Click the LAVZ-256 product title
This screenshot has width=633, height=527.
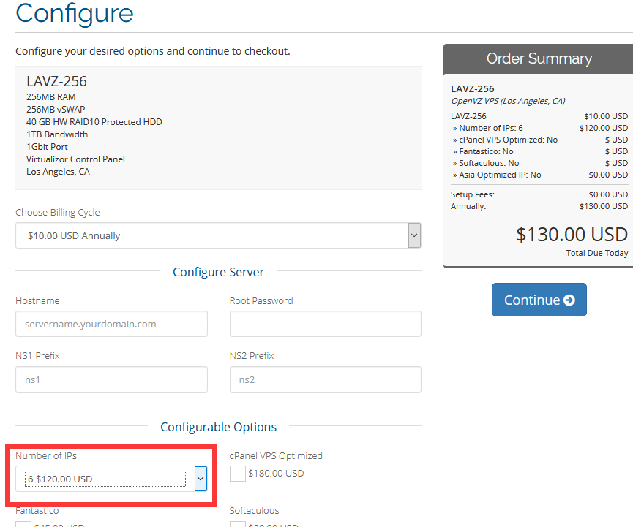coord(56,81)
